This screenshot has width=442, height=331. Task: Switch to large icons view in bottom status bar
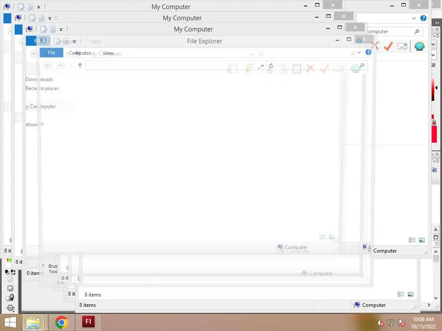[x=410, y=294]
